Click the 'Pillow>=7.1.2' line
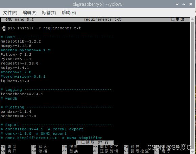The image size is (196, 154). (x=16, y=55)
